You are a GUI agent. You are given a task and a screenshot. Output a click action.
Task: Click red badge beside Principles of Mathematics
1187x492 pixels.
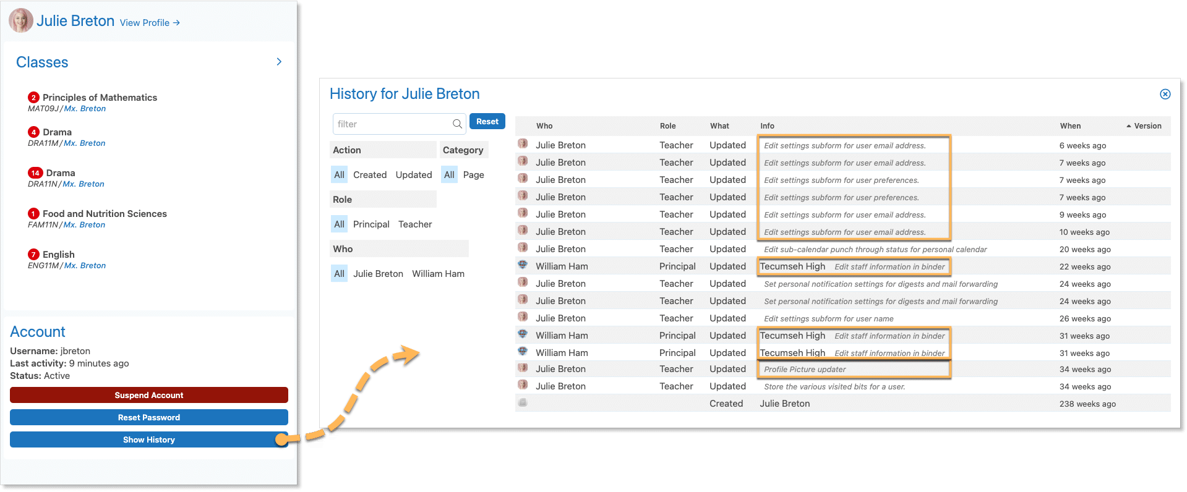pos(33,98)
